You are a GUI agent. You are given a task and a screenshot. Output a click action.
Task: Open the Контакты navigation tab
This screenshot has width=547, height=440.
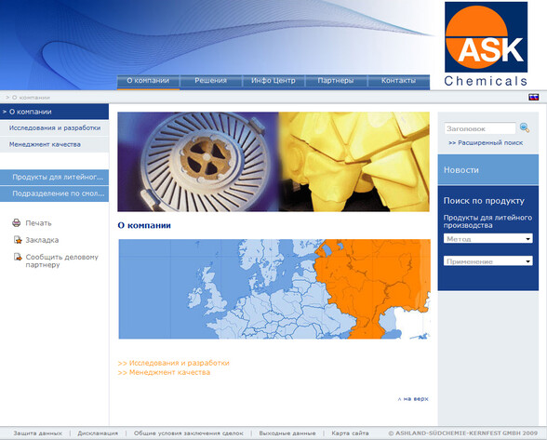[398, 81]
